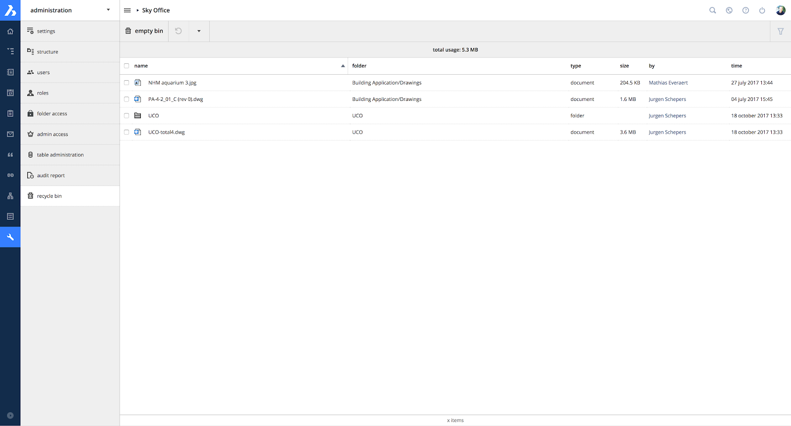Click Building Application/Drawings in NHM aquarium row
The width and height of the screenshot is (791, 426).
[387, 83]
